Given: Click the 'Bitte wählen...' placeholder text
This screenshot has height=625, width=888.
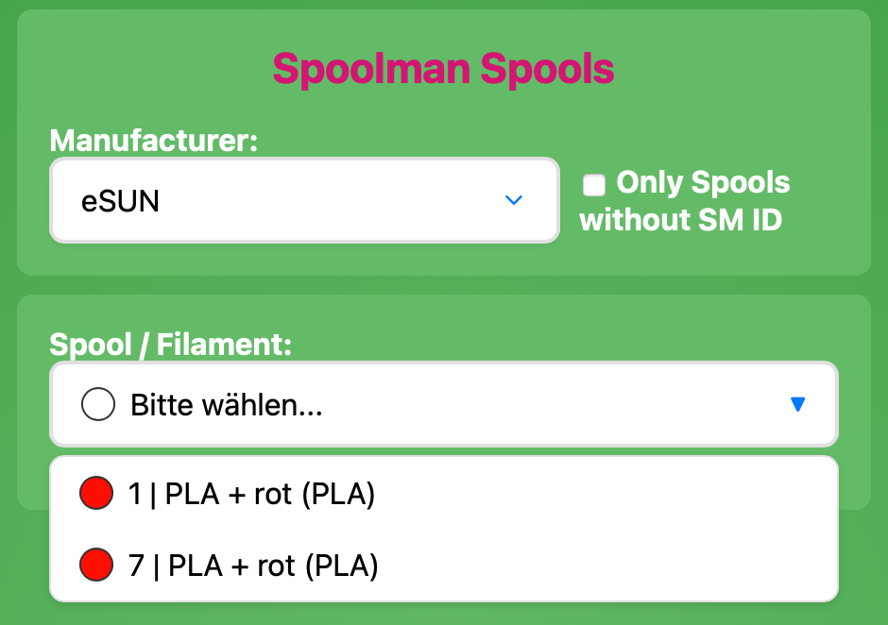Looking at the screenshot, I should pyautogui.click(x=227, y=406).
